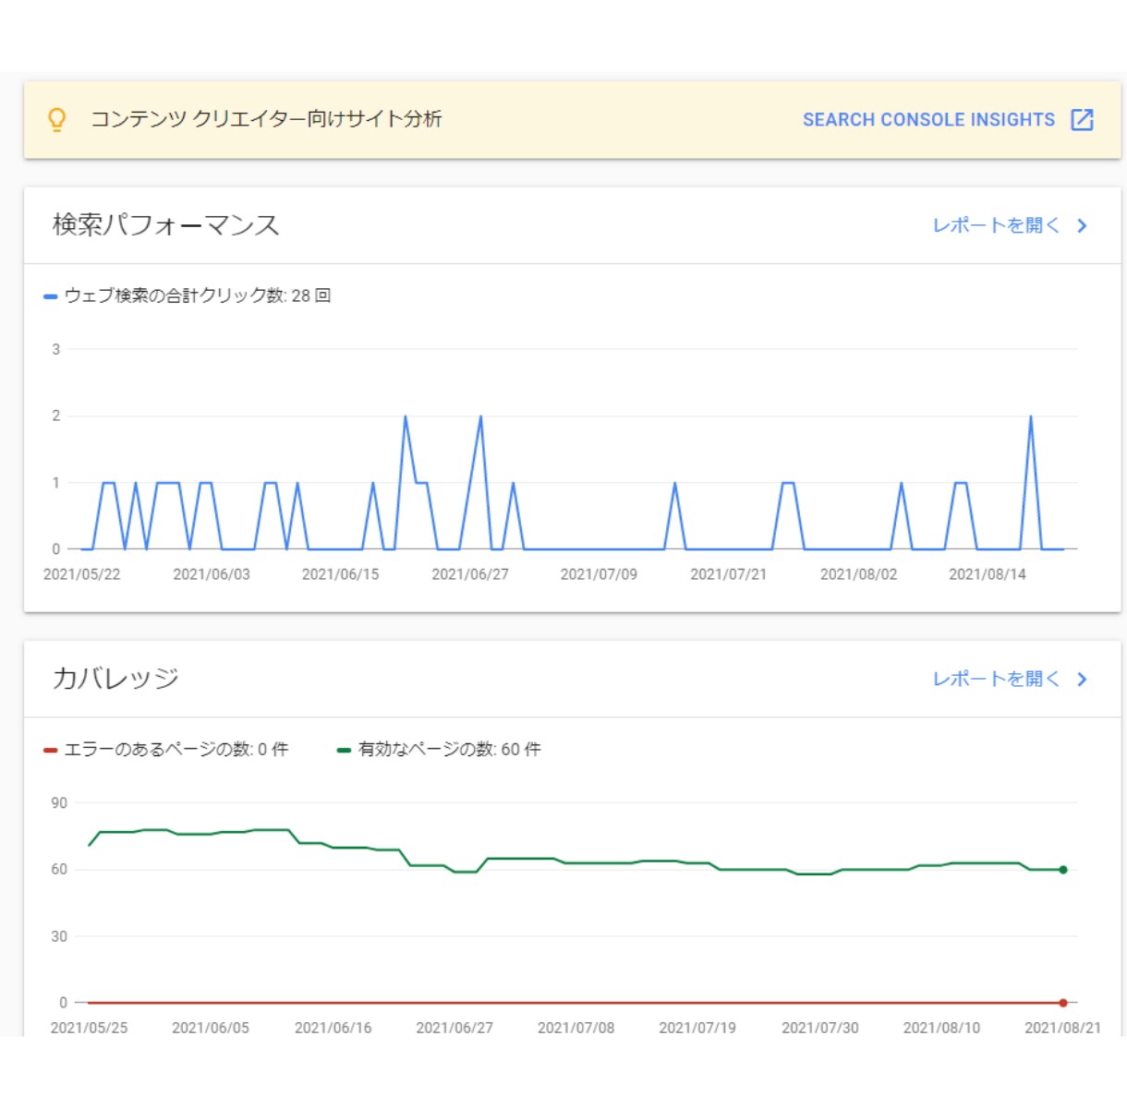Click the external link open icon
Image resolution: width=1127 pixels, height=1108 pixels.
point(1082,120)
